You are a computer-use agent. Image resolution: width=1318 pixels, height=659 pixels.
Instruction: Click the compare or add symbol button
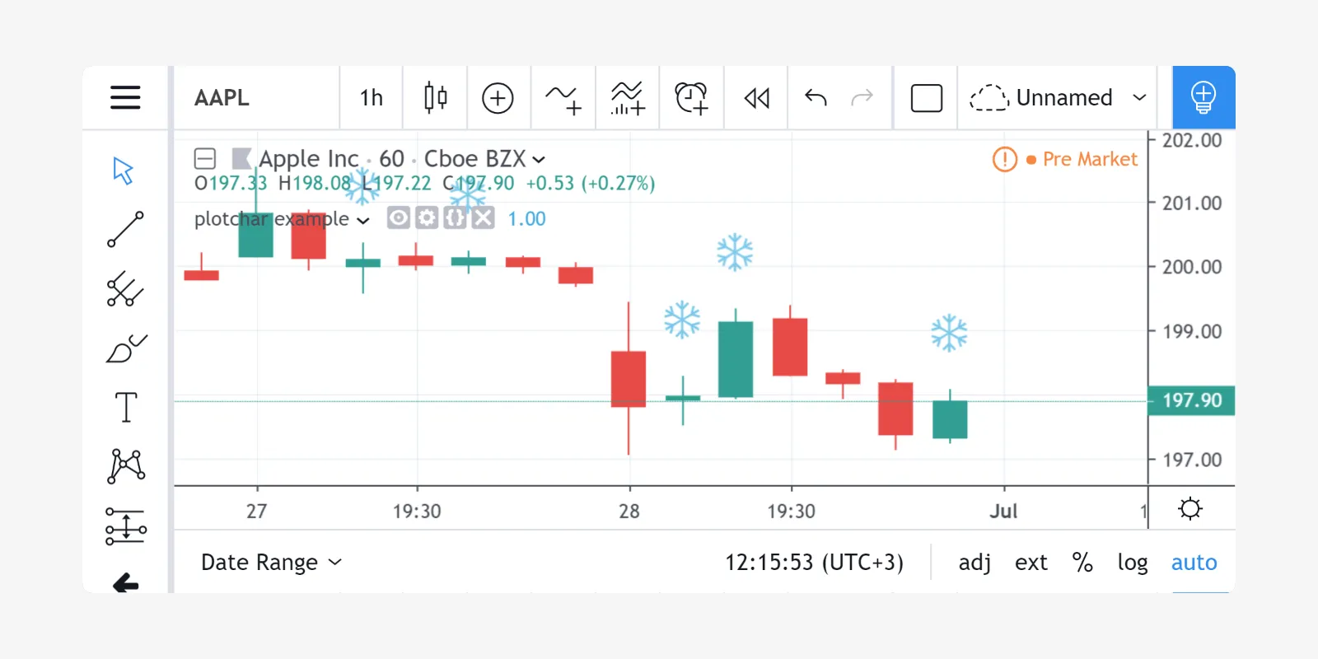point(498,98)
